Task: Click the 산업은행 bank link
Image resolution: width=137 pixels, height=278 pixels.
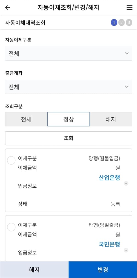Action: point(109,178)
